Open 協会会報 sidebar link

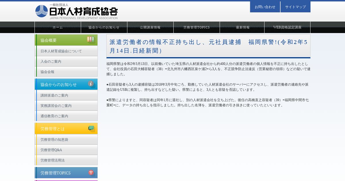[66, 72]
